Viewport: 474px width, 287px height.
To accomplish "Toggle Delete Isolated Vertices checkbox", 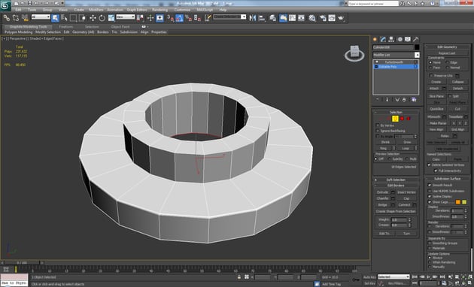I will point(429,165).
